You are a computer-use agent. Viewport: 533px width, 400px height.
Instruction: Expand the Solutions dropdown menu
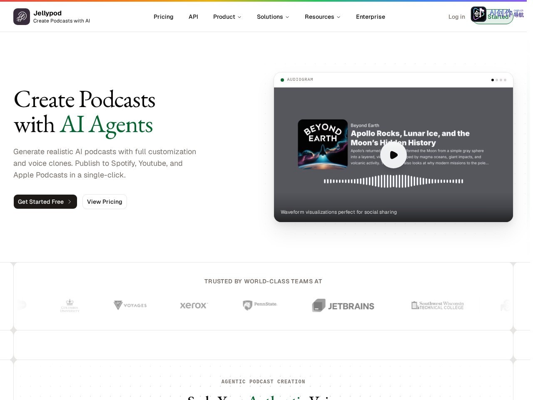(x=273, y=17)
